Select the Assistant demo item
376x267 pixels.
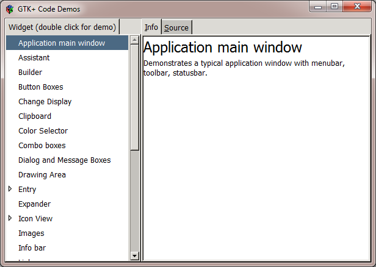[34, 58]
